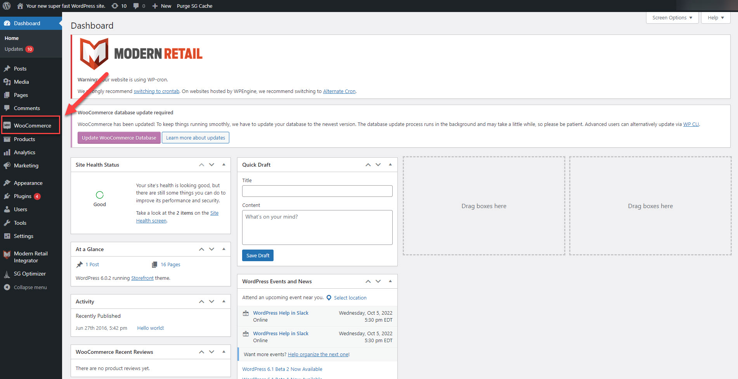Move Site Health Status box up

(201, 165)
